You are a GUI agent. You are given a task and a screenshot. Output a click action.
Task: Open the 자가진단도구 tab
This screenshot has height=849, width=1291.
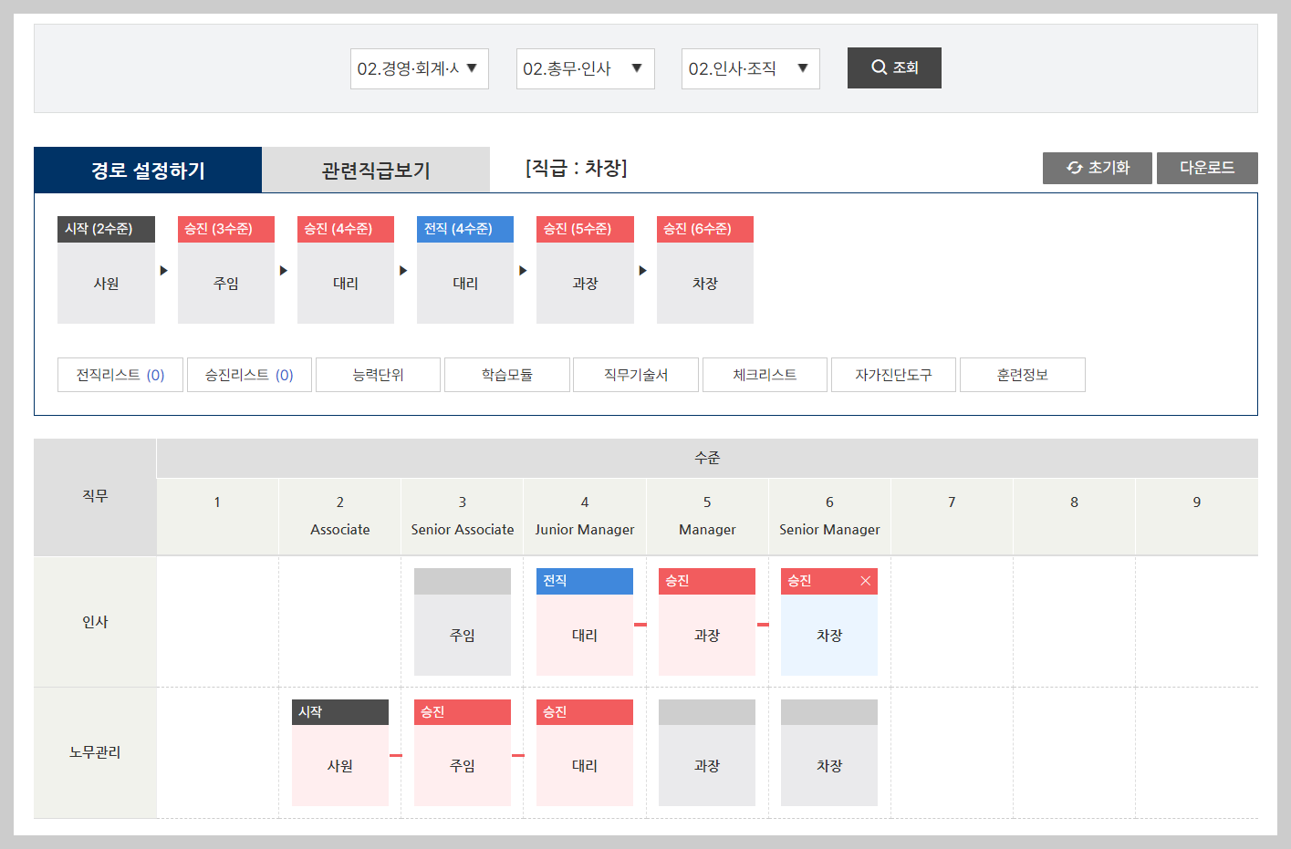click(x=893, y=375)
